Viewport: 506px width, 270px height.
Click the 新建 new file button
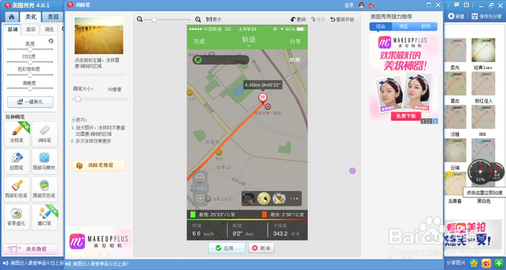[x=456, y=16]
